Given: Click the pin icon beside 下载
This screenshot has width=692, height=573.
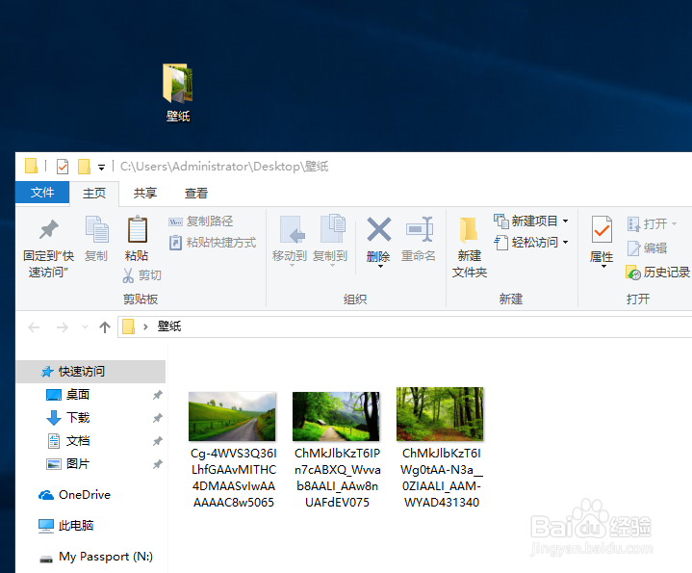Looking at the screenshot, I should click(x=158, y=418).
